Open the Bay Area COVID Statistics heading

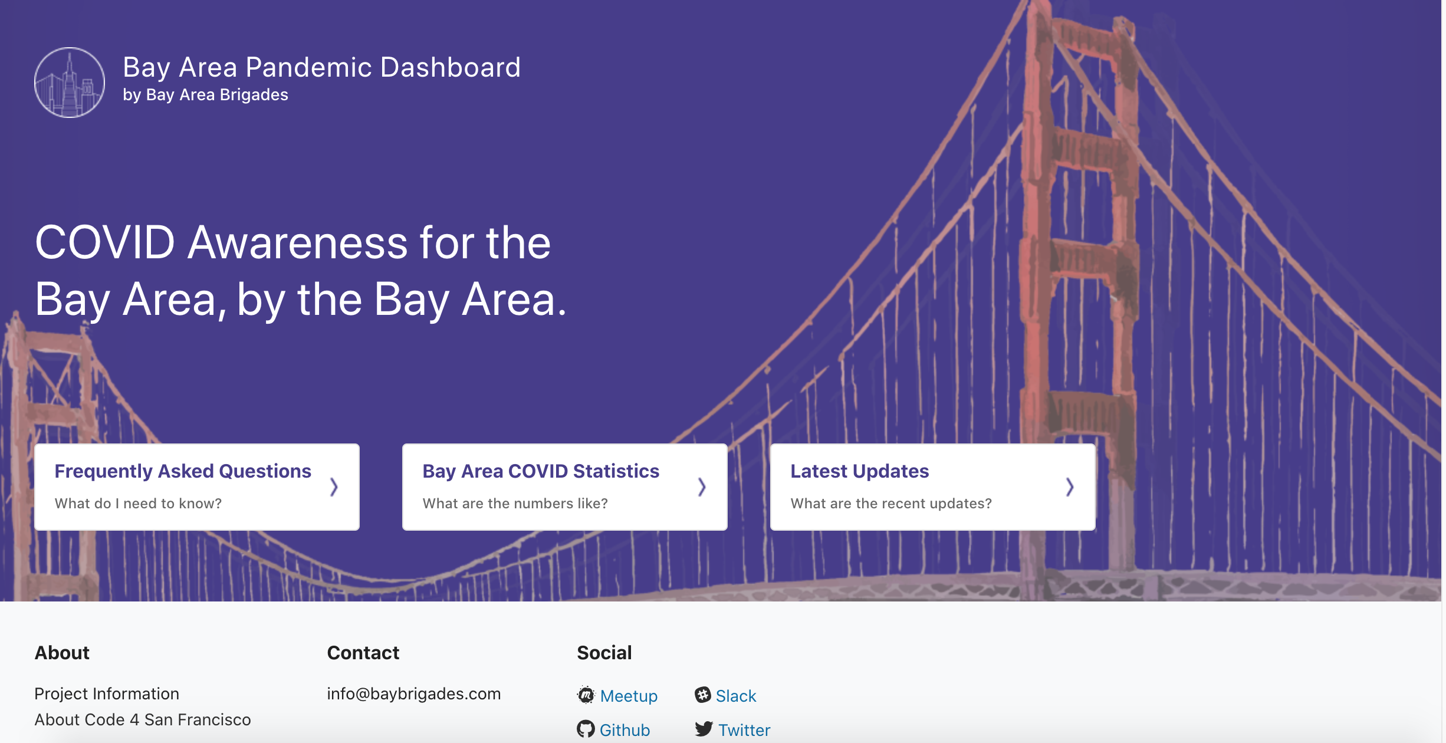click(x=541, y=471)
